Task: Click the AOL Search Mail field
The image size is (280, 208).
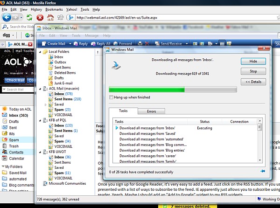Action: pyautogui.click(x=19, y=90)
